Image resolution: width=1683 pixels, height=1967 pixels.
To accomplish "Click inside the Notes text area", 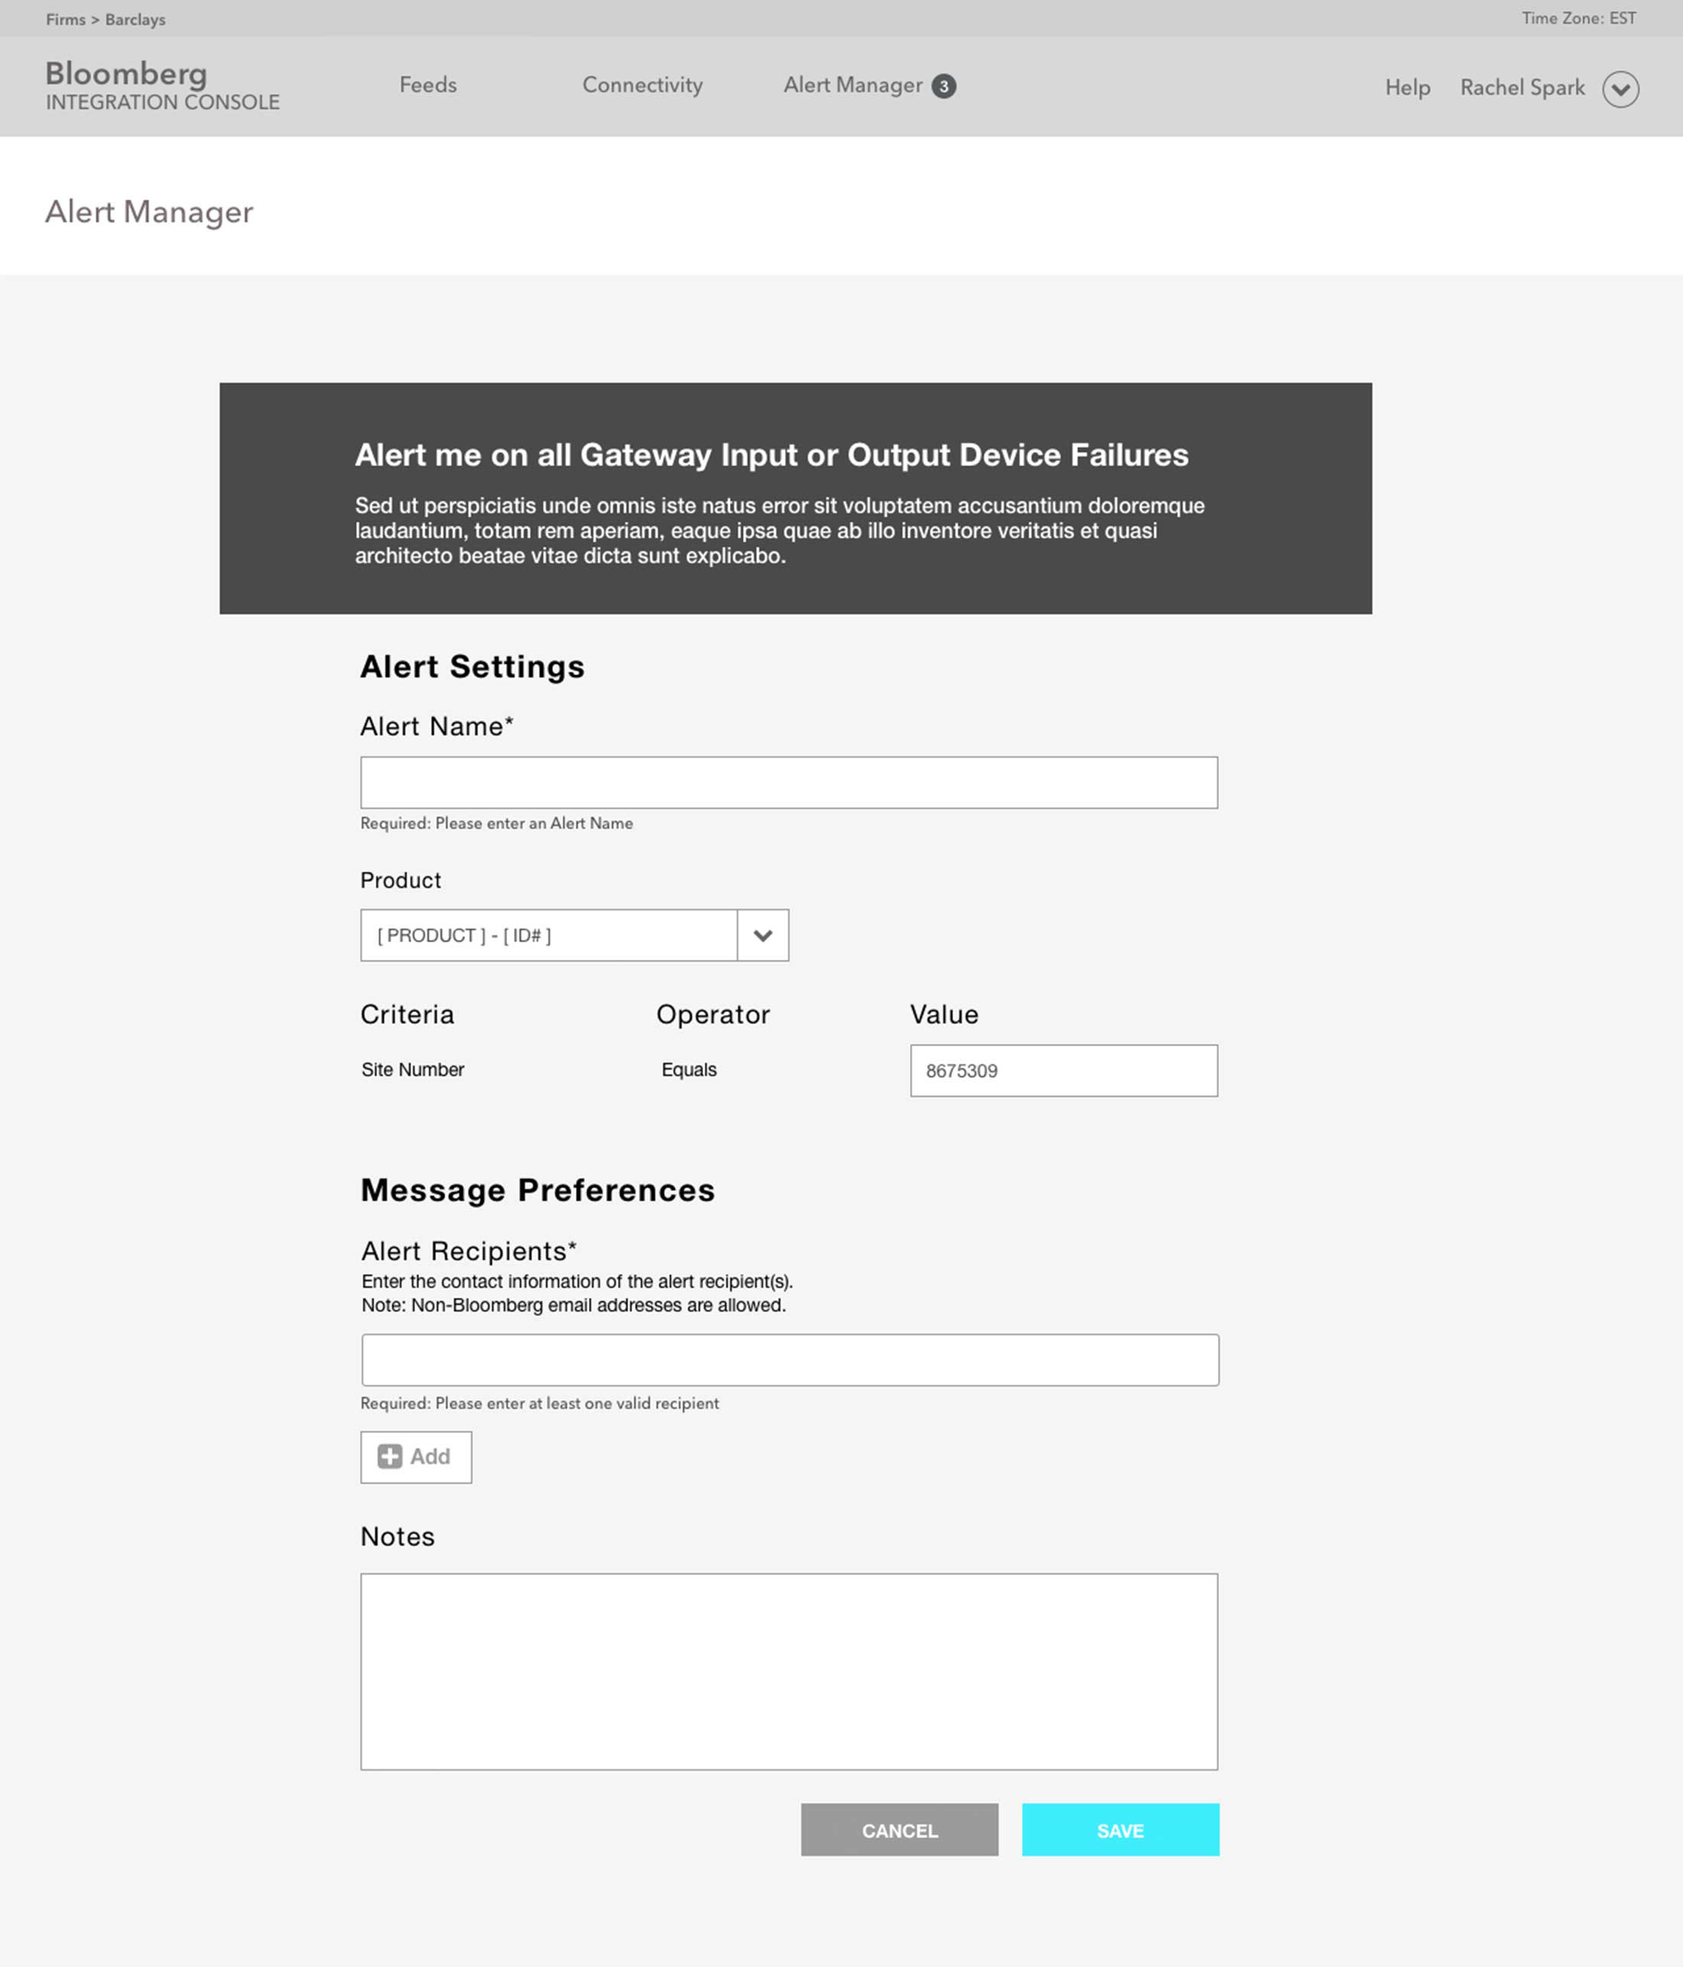I will tap(789, 1672).
